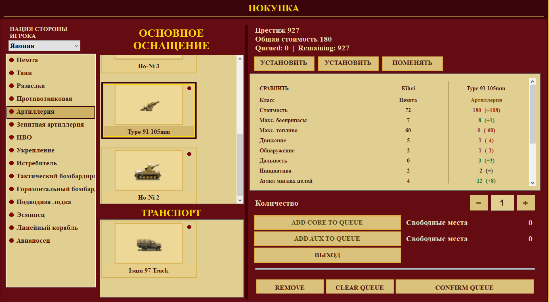Open the Укрепление unit class
Image resolution: width=549 pixels, height=302 pixels.
tap(51, 150)
